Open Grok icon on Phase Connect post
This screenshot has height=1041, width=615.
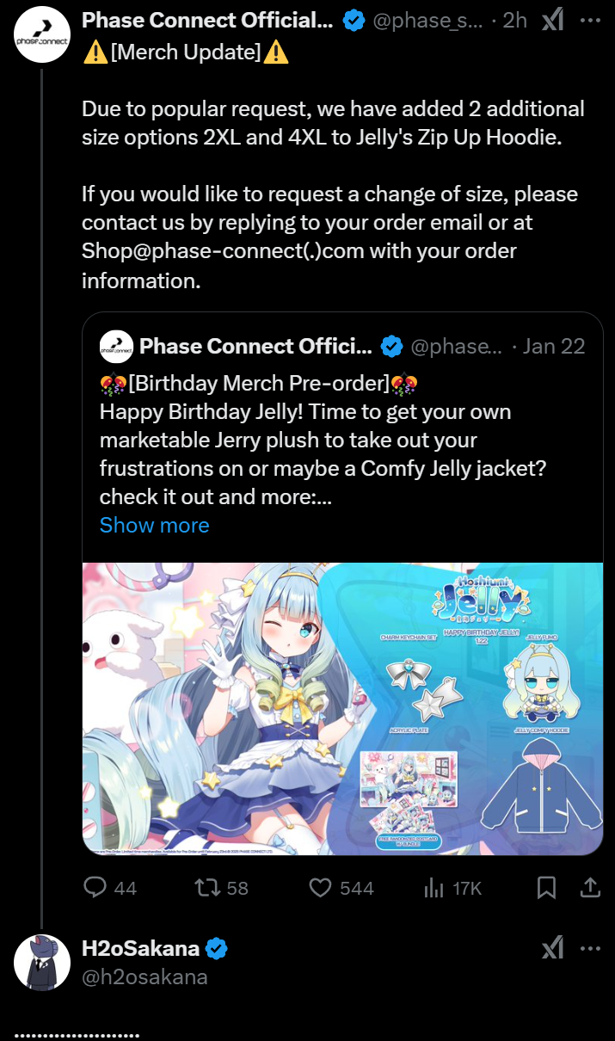[551, 21]
